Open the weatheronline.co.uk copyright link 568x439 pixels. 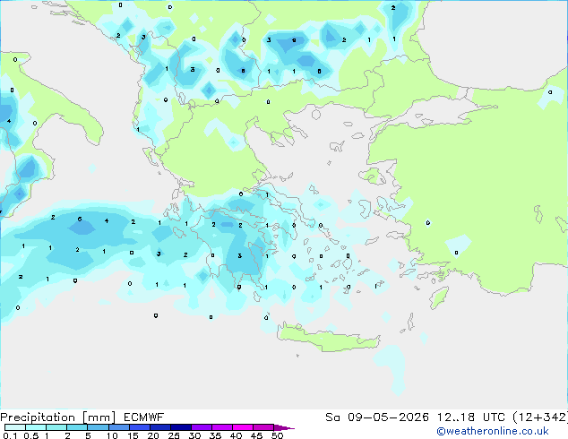493,431
